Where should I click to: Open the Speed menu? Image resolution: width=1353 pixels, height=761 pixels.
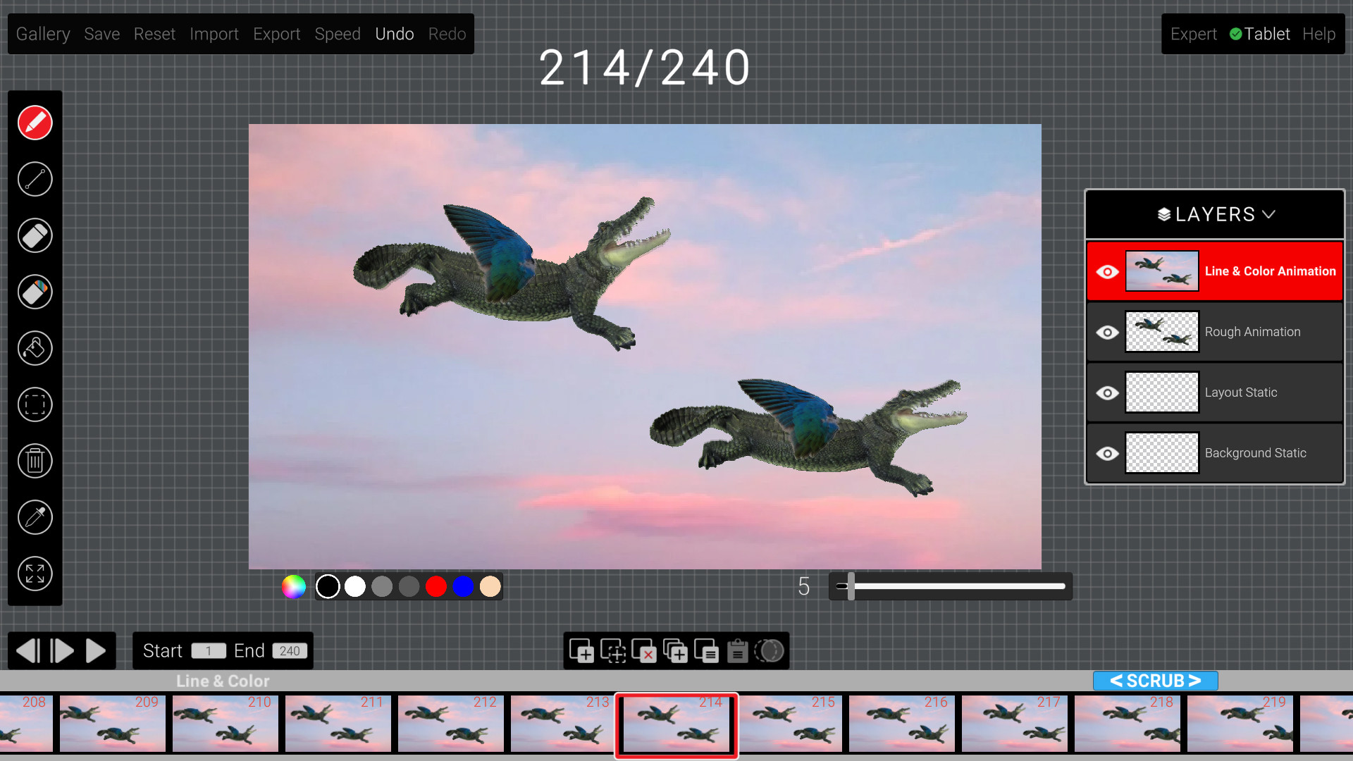click(x=336, y=33)
